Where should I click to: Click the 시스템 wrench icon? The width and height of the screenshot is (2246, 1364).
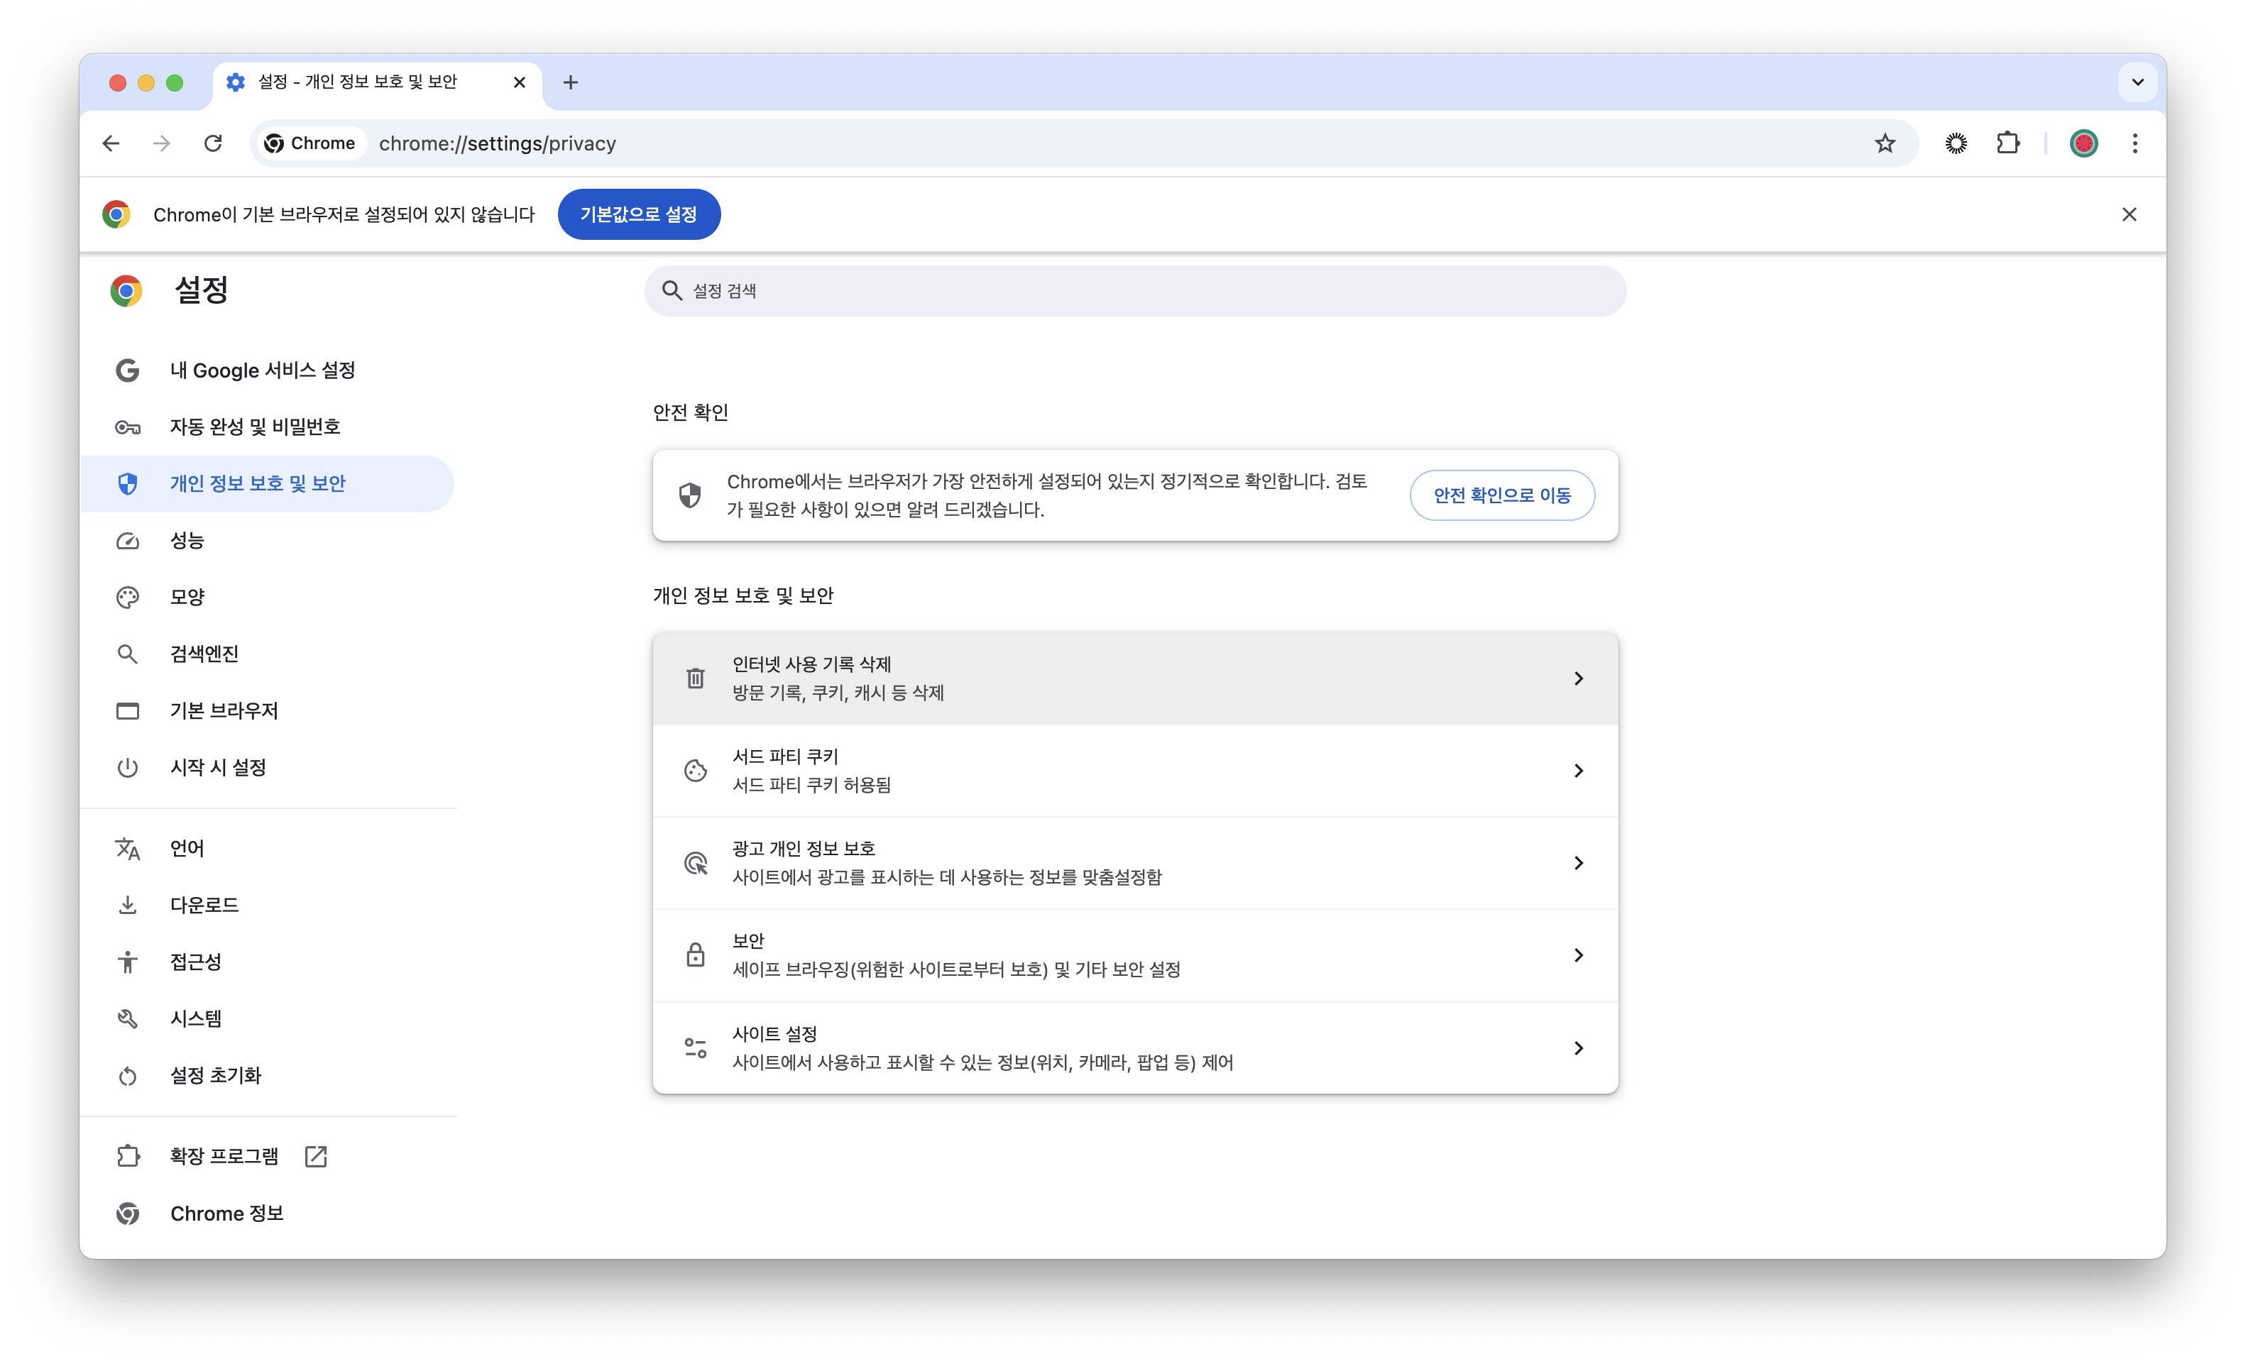point(128,1018)
